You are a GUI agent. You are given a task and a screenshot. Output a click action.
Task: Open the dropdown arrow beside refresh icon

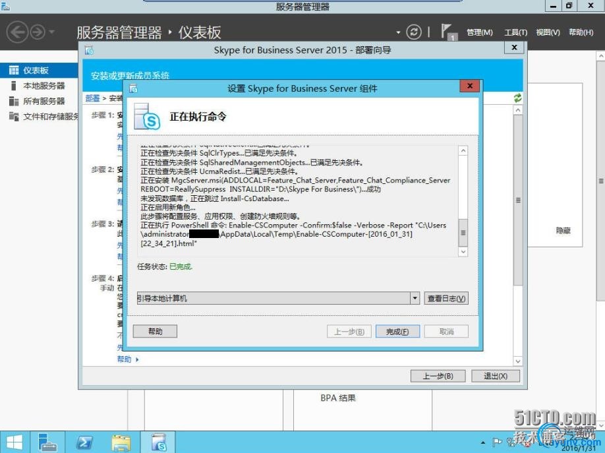(x=398, y=32)
